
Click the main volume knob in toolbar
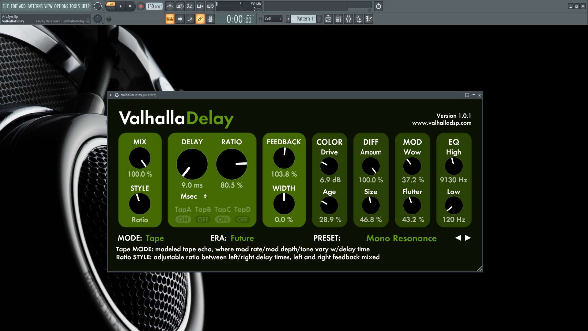98,6
